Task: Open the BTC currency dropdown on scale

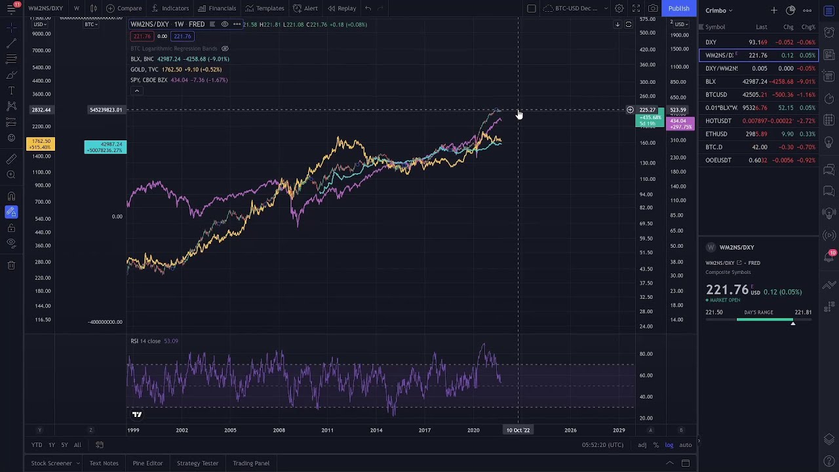Action: pyautogui.click(x=90, y=24)
